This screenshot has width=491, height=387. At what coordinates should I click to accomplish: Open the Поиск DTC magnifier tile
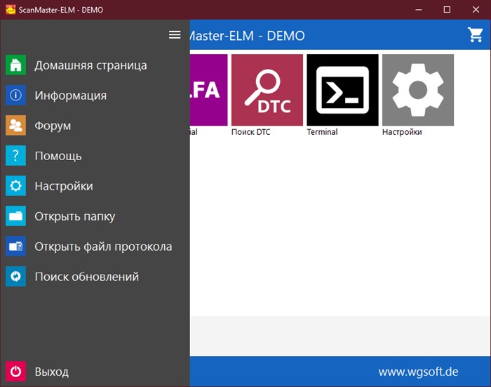point(267,90)
